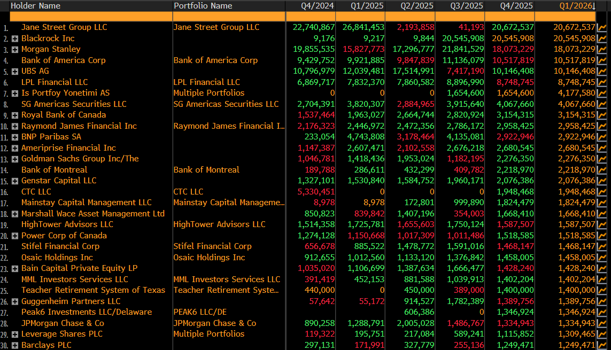Open chart icon for Osaic Holdings Inc row
Image resolution: width=611 pixels, height=350 pixels.
[x=602, y=258]
